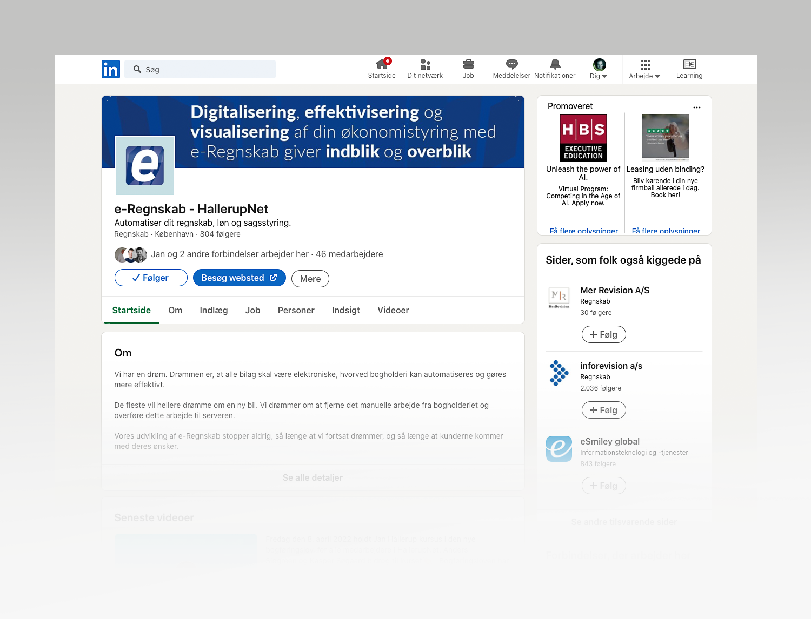Open 46 medarbejdere employees link
811x619 pixels.
[x=349, y=254]
